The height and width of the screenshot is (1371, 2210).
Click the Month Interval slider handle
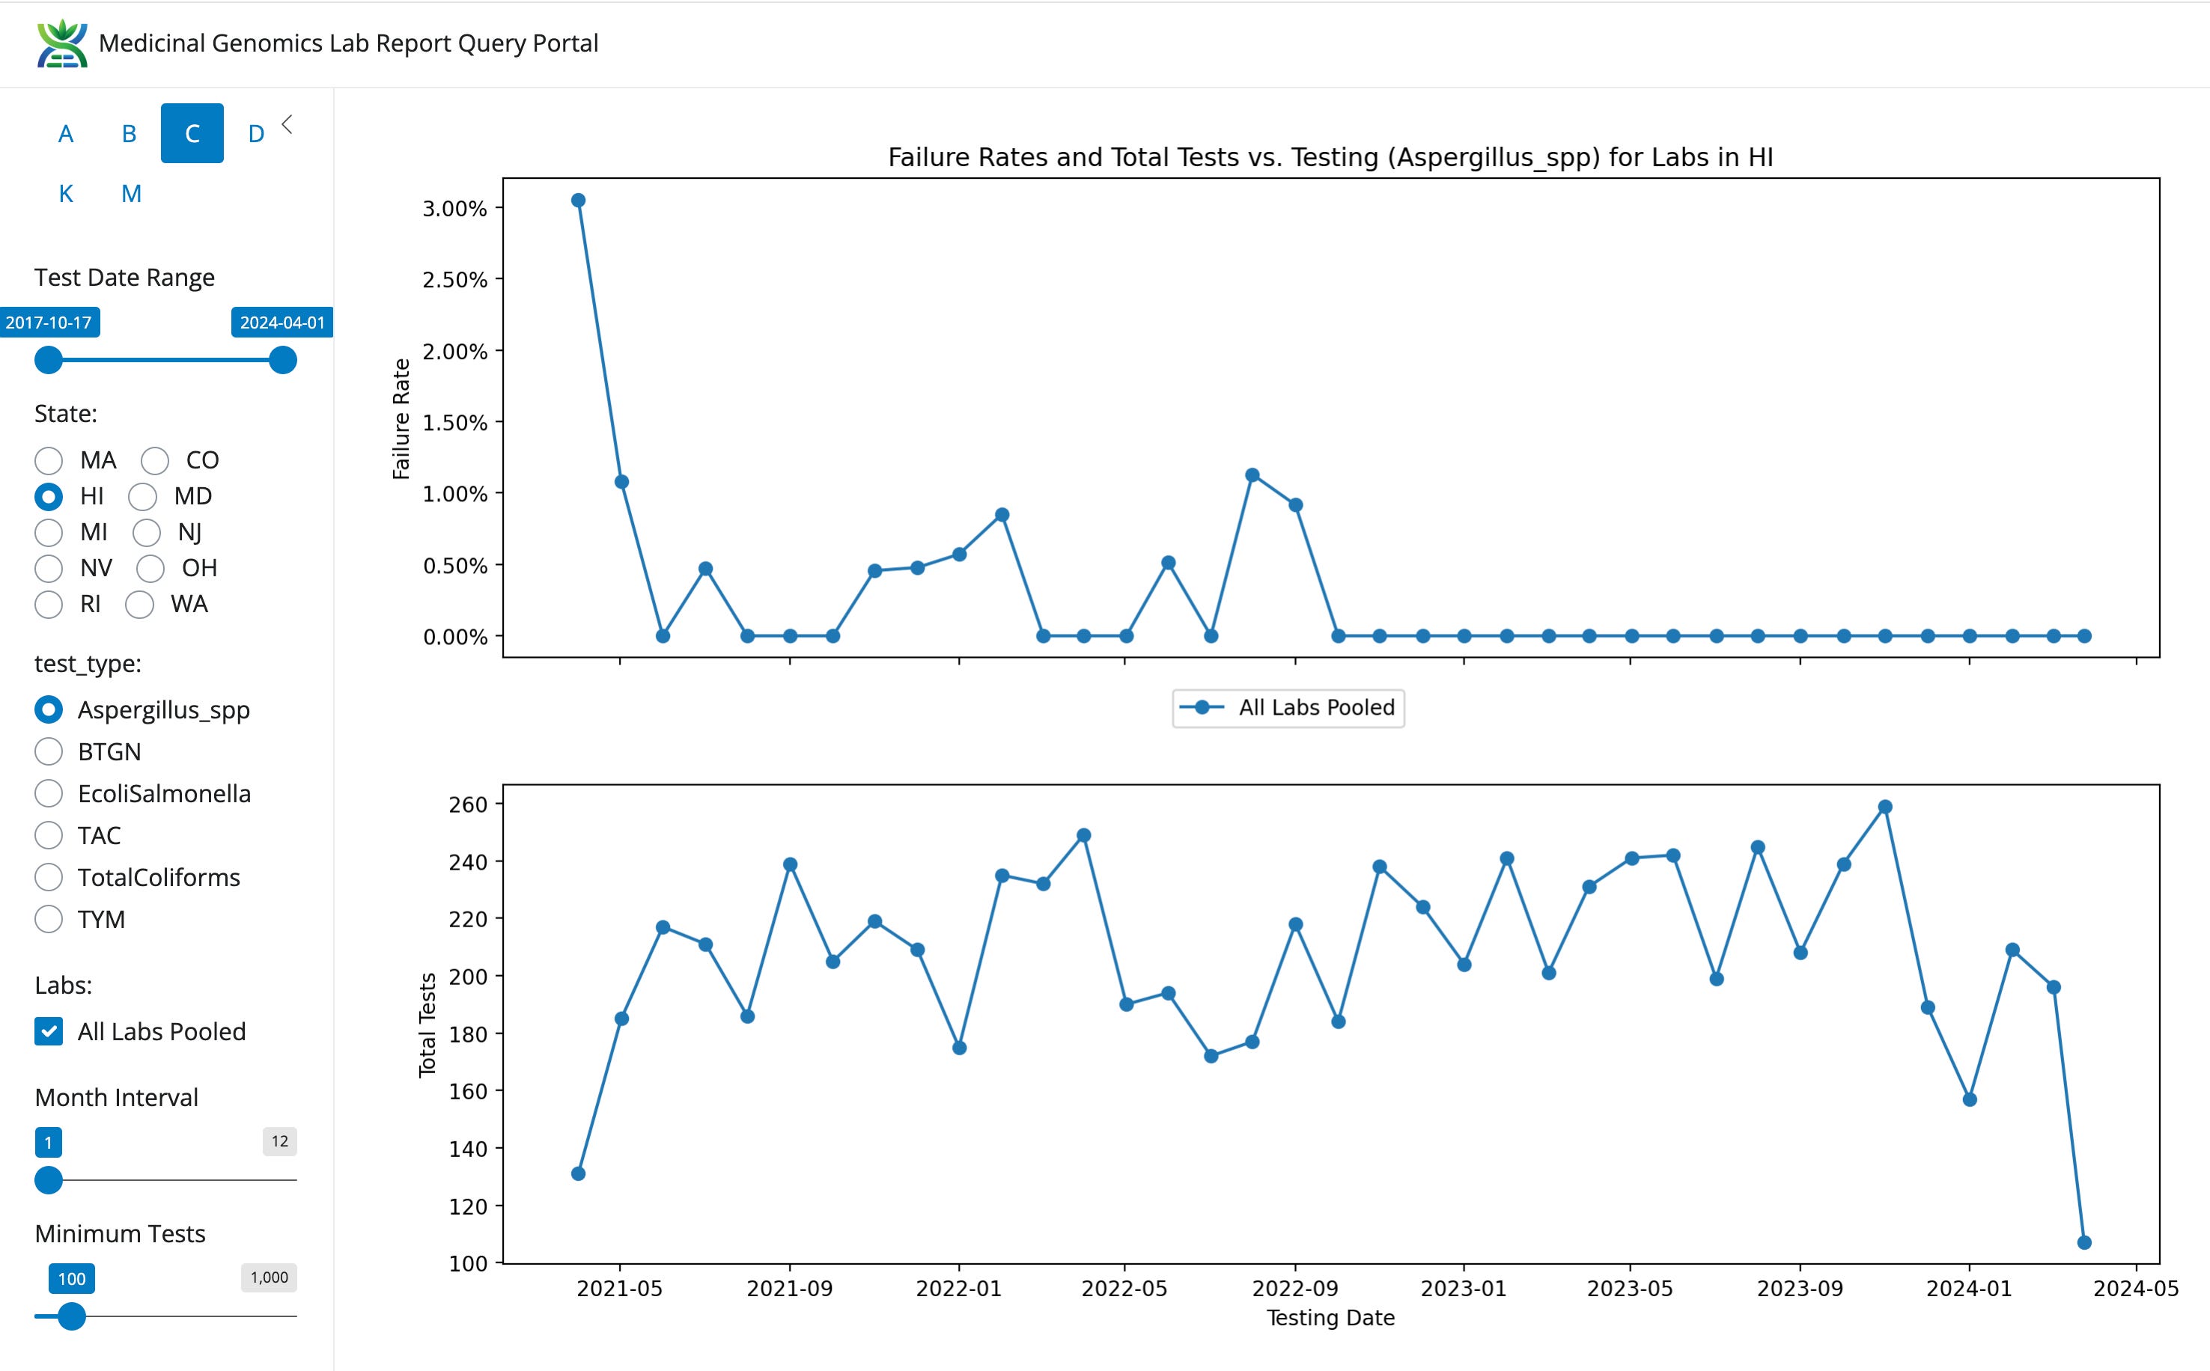(49, 1179)
